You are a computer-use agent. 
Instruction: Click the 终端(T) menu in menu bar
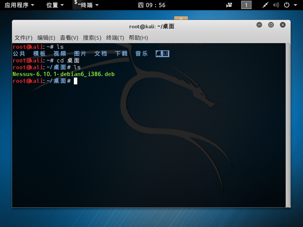pos(115,38)
